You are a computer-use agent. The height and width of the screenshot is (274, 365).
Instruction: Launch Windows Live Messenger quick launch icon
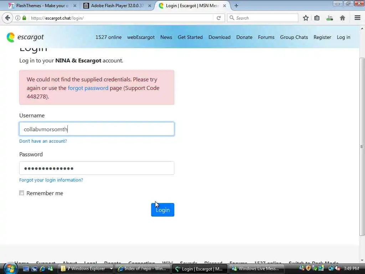coord(50,269)
